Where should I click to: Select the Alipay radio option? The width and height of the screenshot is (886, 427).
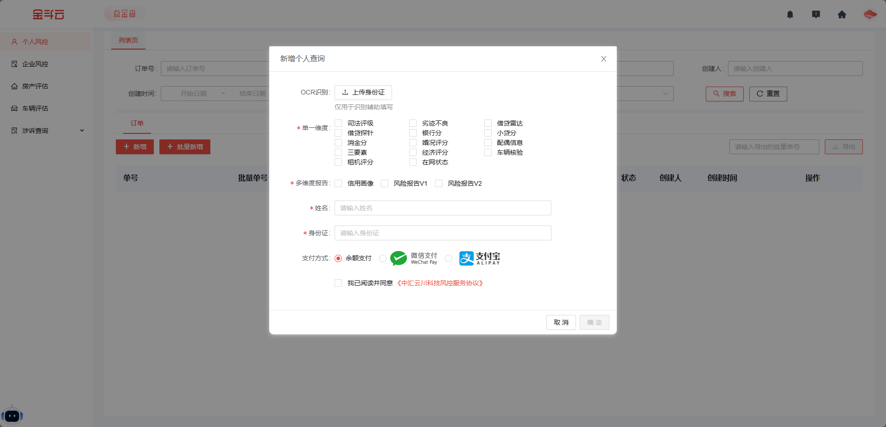(x=449, y=258)
